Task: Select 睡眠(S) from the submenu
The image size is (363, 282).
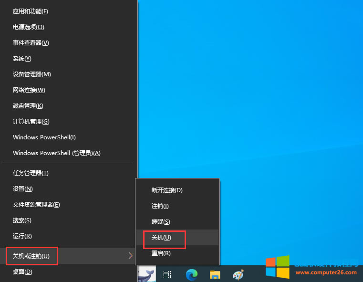Action: pos(161,222)
